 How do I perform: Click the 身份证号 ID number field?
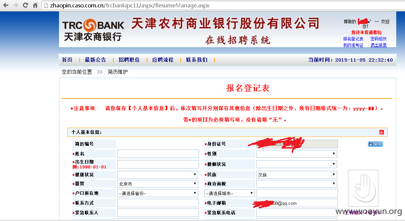(297, 144)
